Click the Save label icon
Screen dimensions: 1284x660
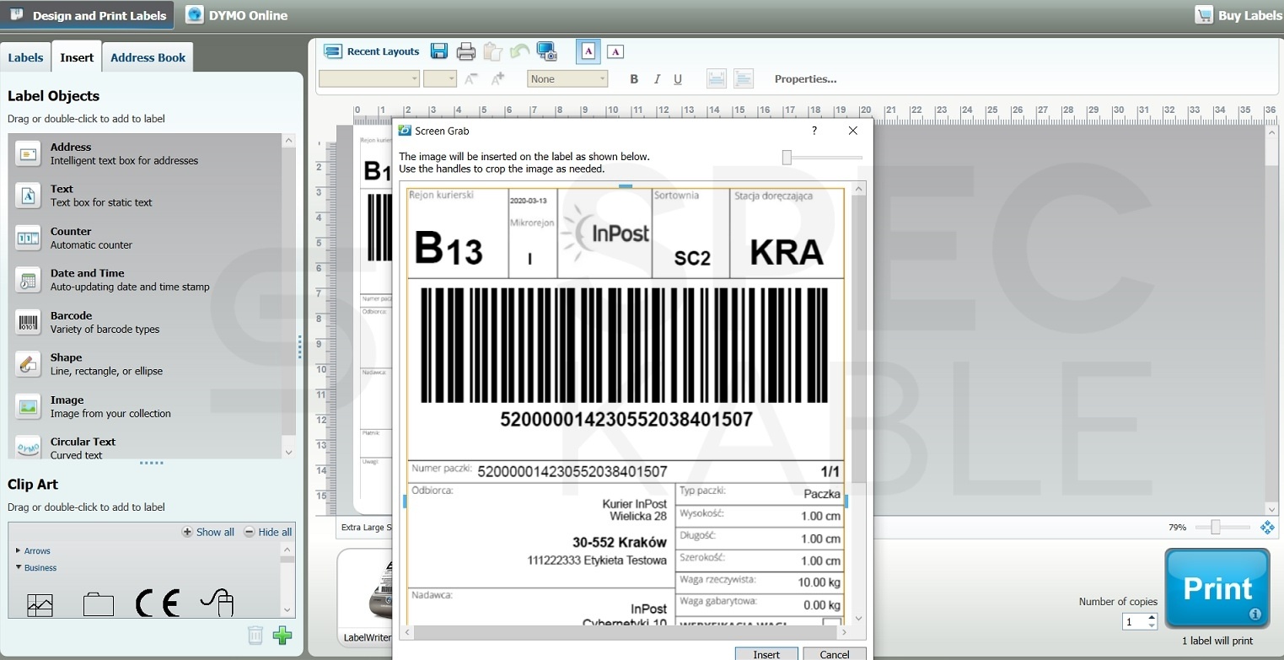439,51
